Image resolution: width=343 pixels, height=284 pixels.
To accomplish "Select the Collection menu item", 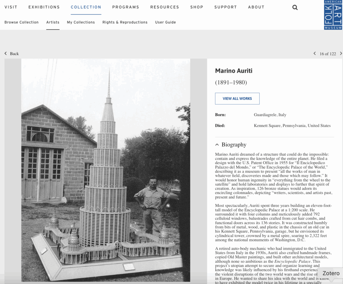I will [x=86, y=7].
